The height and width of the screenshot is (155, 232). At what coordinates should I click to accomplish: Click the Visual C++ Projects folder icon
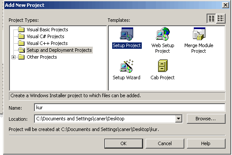(x=21, y=43)
